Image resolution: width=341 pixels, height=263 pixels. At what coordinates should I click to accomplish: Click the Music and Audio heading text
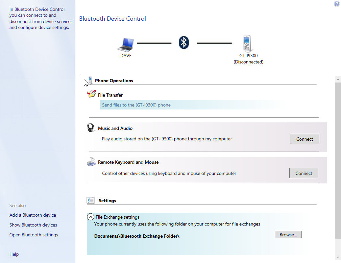tap(115, 128)
